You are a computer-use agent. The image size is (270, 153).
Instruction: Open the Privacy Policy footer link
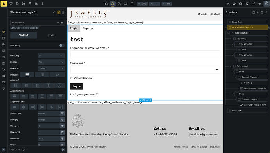[x=181, y=147]
